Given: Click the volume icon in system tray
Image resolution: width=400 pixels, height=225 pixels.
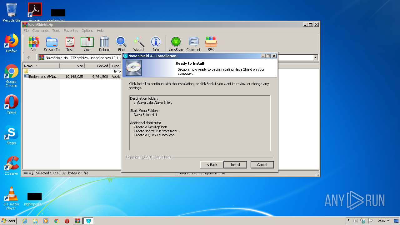Looking at the screenshot, I should tap(355, 221).
